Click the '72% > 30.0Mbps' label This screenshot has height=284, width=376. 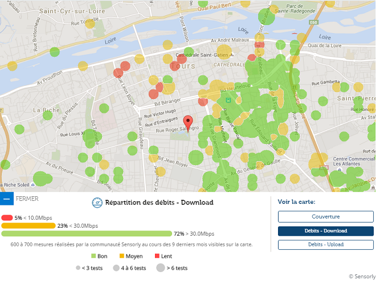click(x=194, y=234)
